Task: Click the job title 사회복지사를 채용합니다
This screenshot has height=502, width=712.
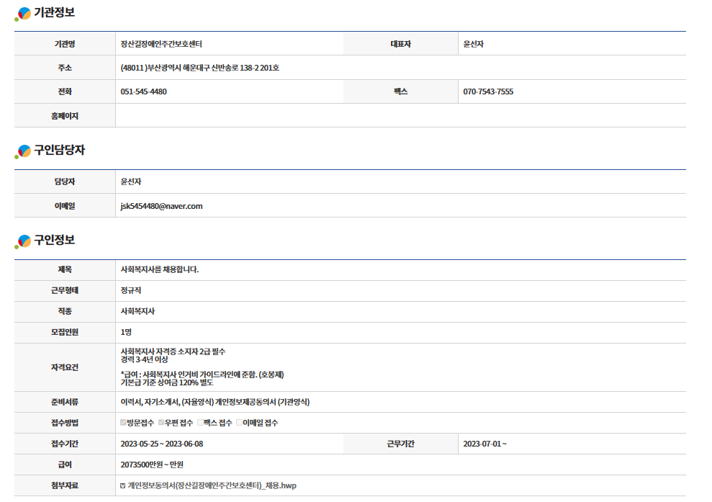Action: pyautogui.click(x=159, y=270)
